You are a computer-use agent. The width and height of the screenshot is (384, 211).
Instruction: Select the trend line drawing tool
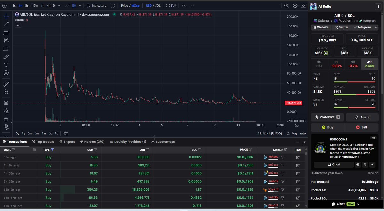[x=6, y=24]
